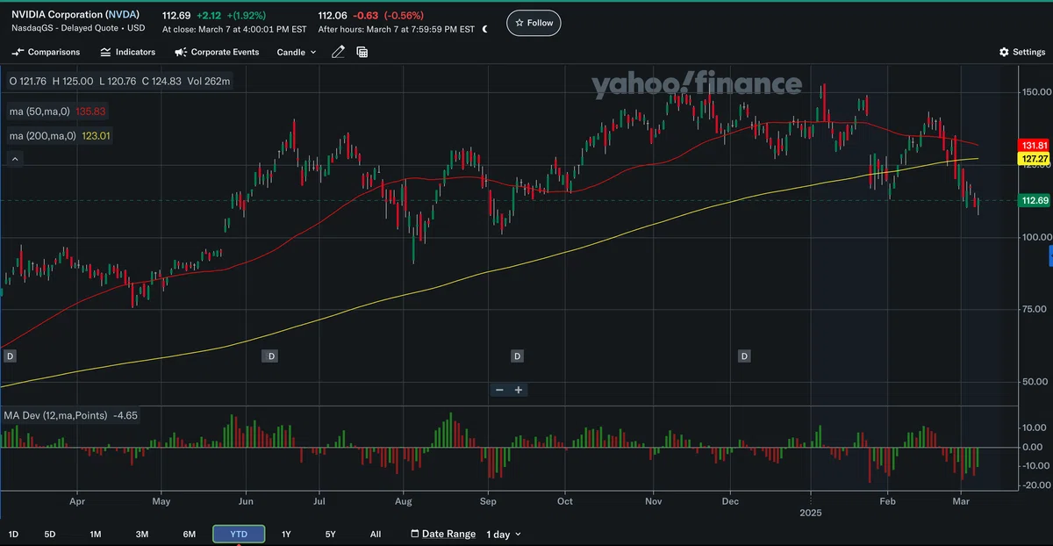This screenshot has height=546, width=1053.
Task: Click the dividend marker near June
Action: pyautogui.click(x=272, y=356)
